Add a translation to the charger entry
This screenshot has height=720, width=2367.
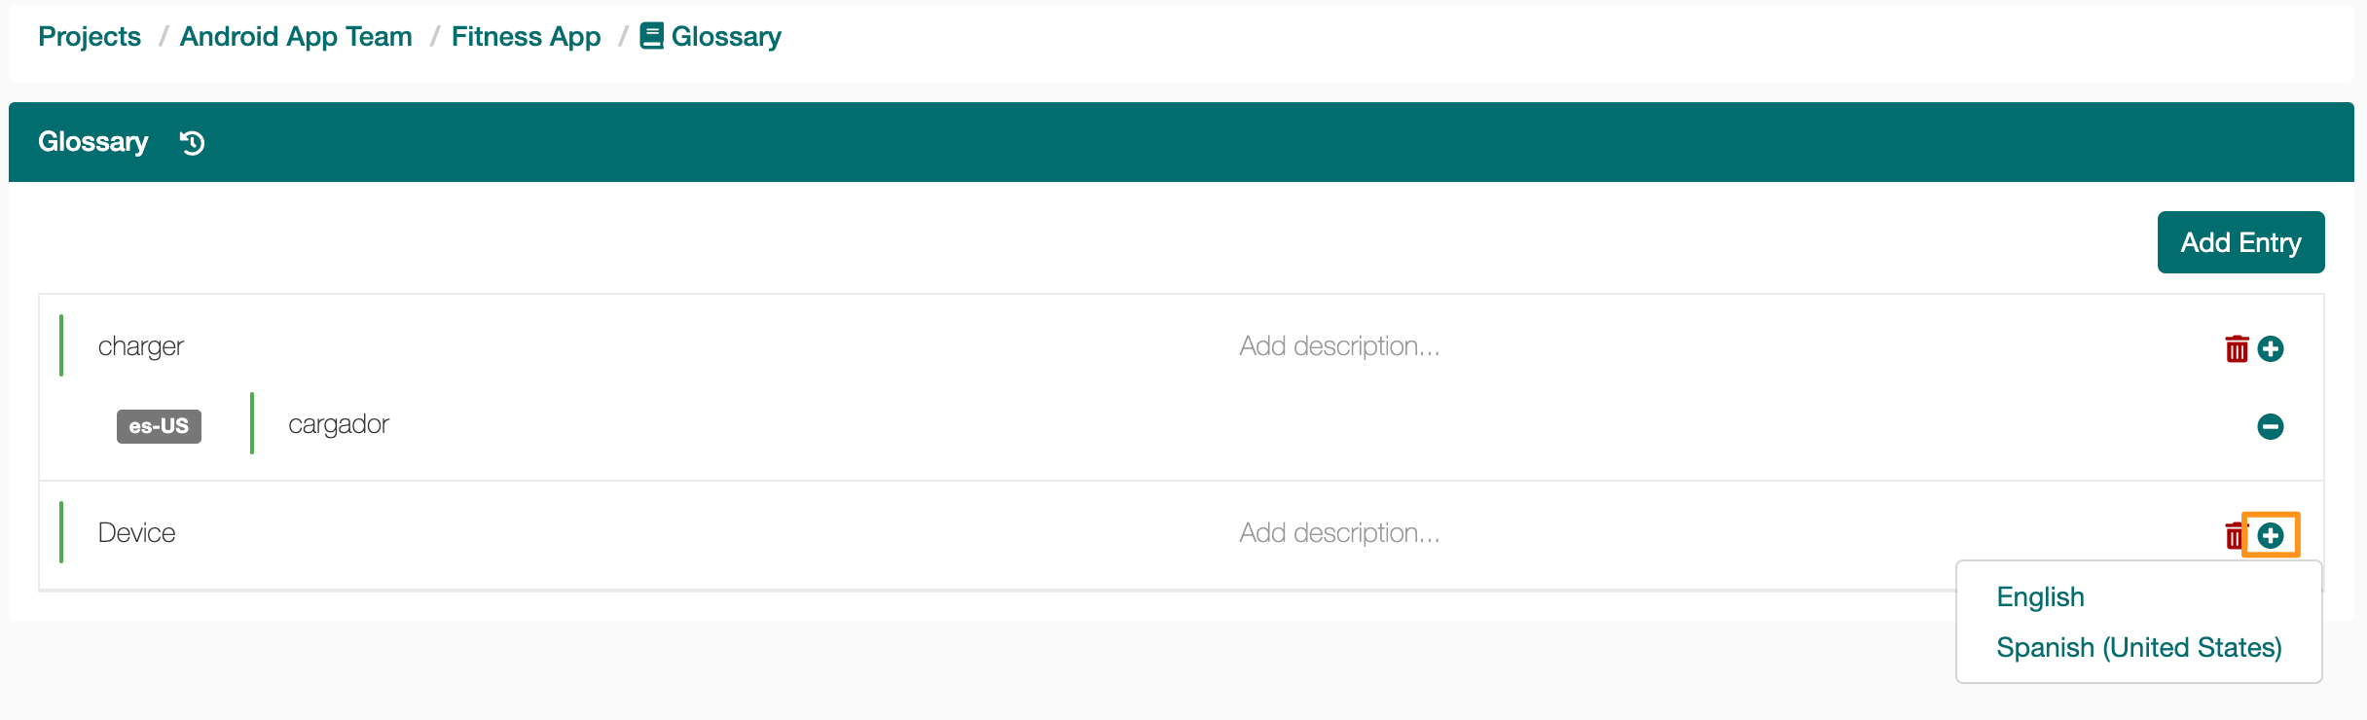2271,348
